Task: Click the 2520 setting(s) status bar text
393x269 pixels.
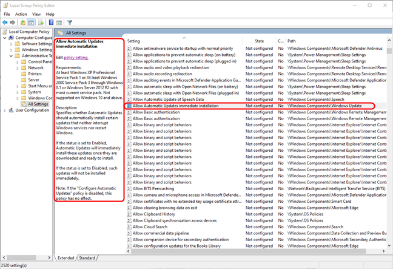Action: (14, 265)
